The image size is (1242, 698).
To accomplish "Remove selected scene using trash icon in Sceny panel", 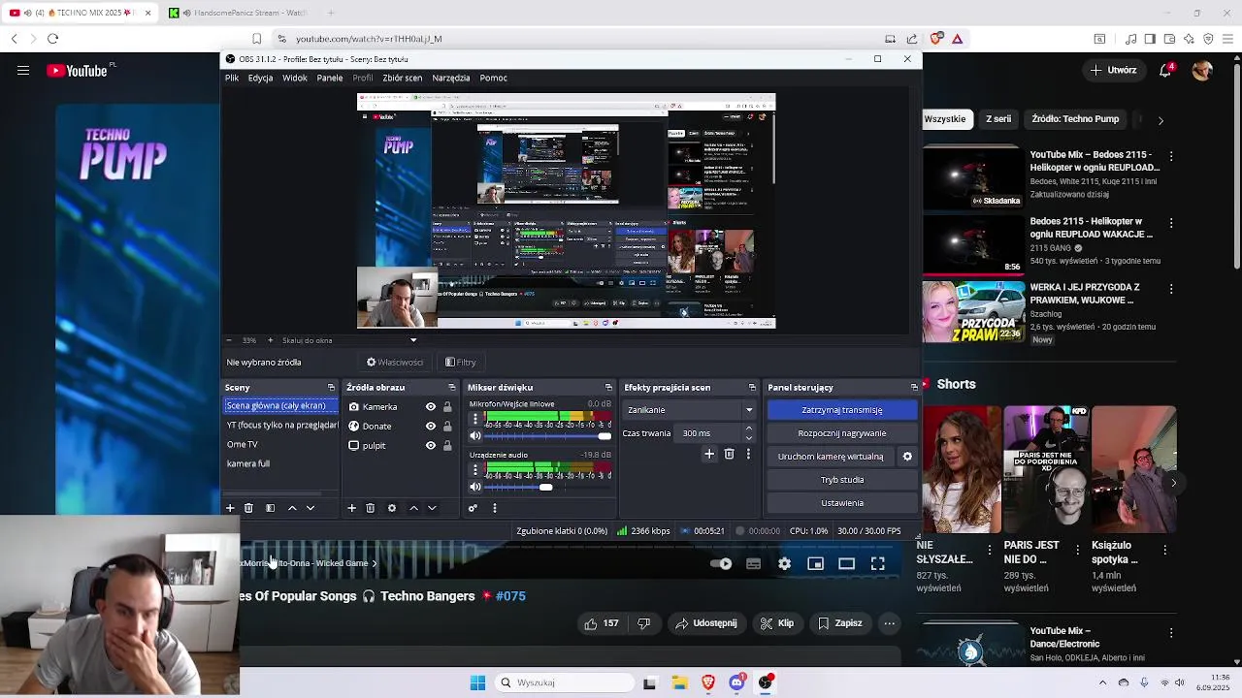I will 248,508.
